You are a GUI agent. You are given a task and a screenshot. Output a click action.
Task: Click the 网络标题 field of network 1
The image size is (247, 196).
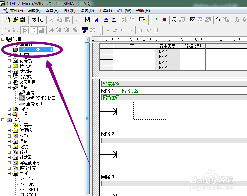pos(130,91)
